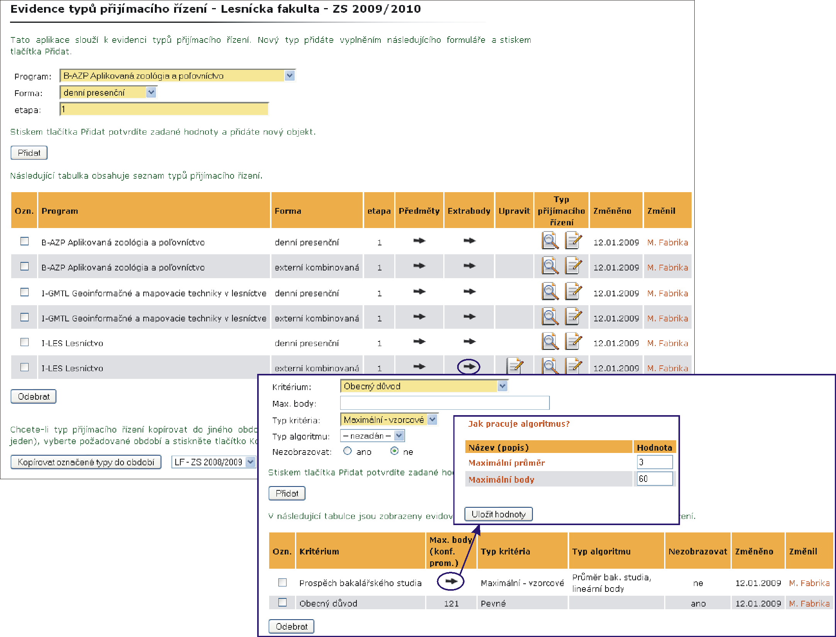Open Extrabody arrow for I-GMTL denní presenční row

469,292
